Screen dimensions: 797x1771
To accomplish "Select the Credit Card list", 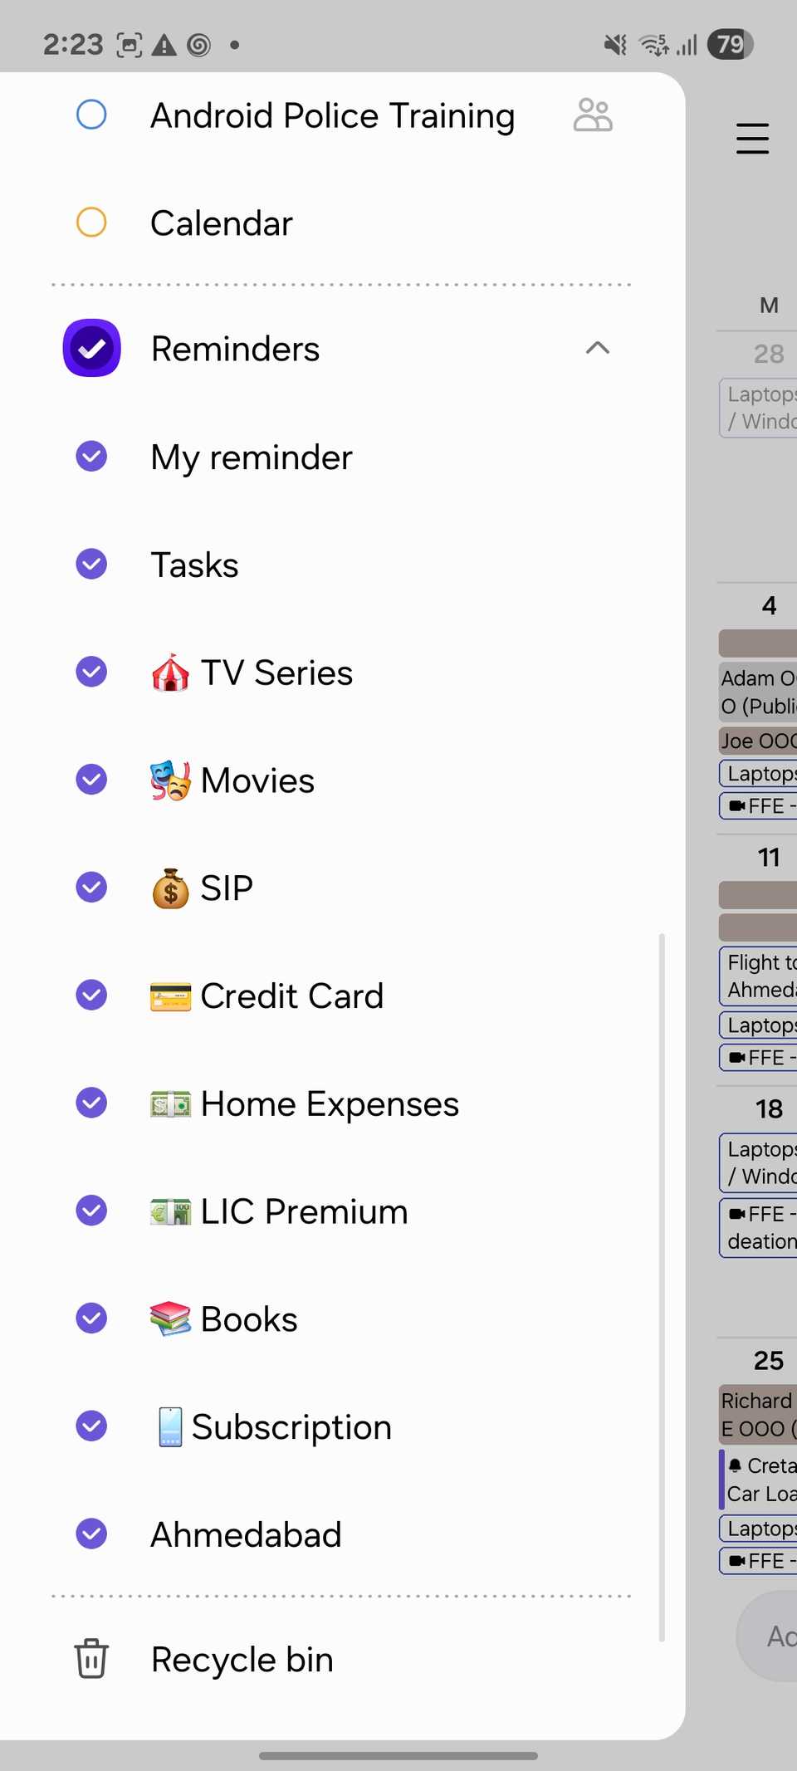I will pos(291,996).
